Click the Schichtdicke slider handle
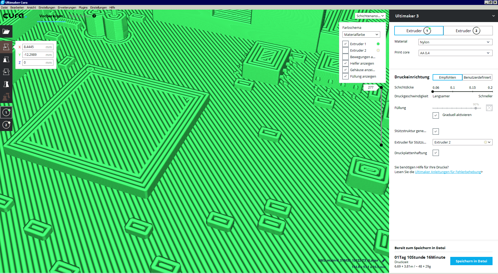This screenshot has width=498, height=274. (433, 92)
